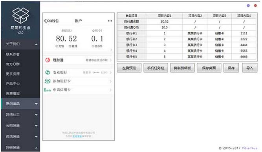This screenshot has width=262, height=152.
Task: Select the 10.0 cell in the 财付通Q币 row
Action: click(165, 27)
